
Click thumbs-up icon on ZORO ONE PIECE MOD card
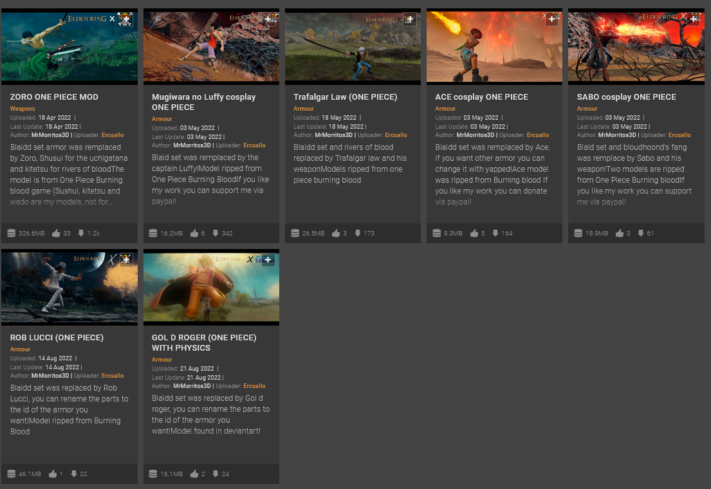tap(56, 233)
